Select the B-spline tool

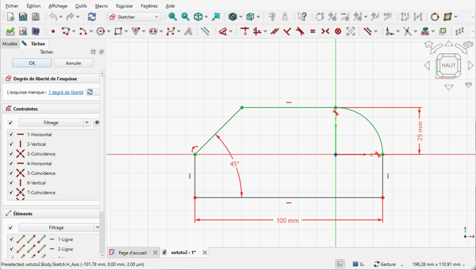click(x=171, y=32)
